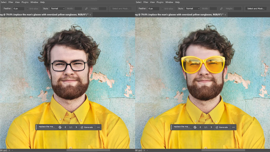Viewport: 270px width, 152px height.
Task: Click horizontal scrollbar in right window
Action: 223,150
